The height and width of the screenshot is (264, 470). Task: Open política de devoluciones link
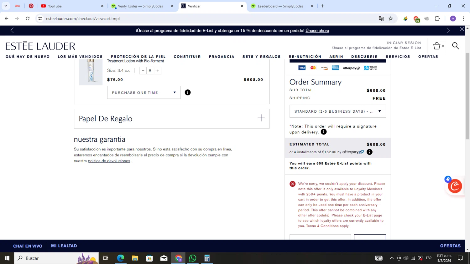point(109,161)
